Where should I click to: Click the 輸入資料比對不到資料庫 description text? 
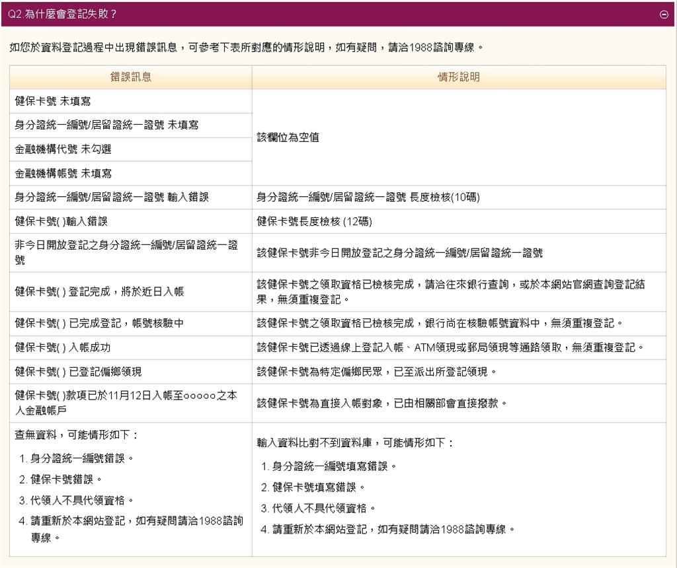[356, 443]
